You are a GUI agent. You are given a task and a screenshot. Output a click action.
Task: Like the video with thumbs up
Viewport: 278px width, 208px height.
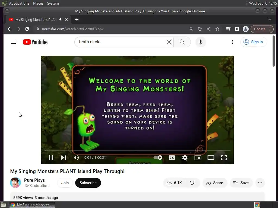[174, 183]
